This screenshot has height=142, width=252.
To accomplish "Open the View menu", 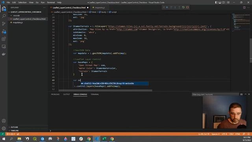I will pos(31,2).
